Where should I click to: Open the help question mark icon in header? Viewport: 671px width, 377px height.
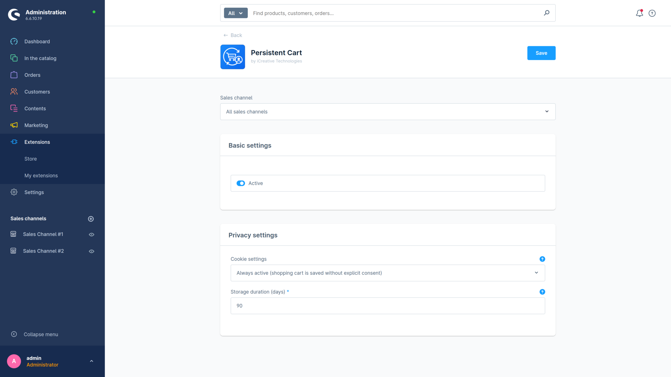(652, 13)
